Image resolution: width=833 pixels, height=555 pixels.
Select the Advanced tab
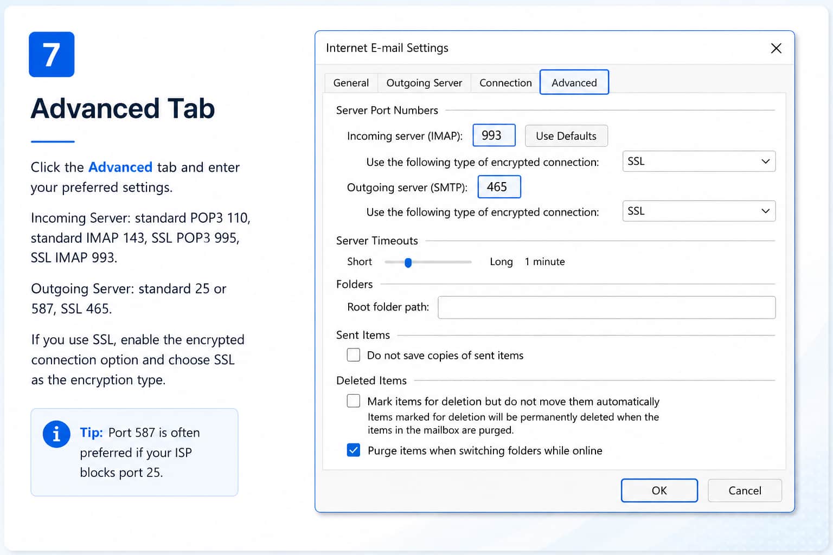point(574,82)
